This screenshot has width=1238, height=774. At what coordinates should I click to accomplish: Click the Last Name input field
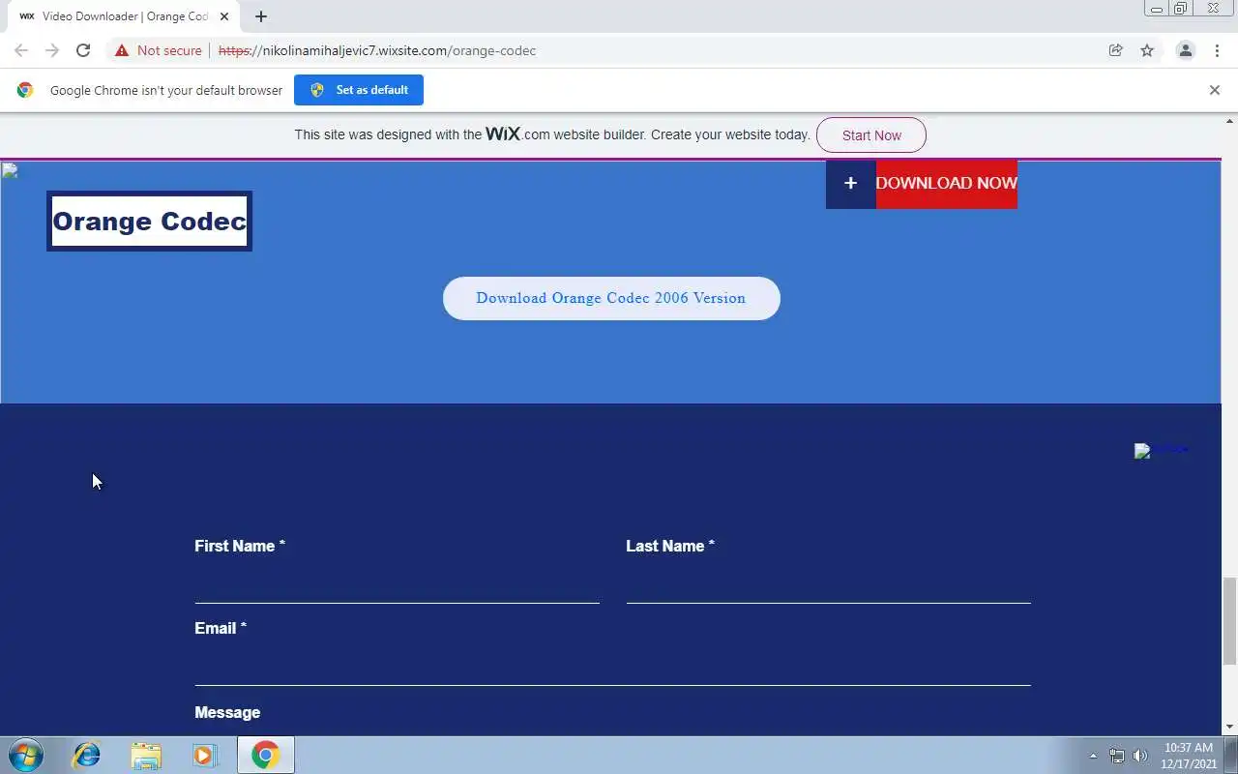pos(828,584)
